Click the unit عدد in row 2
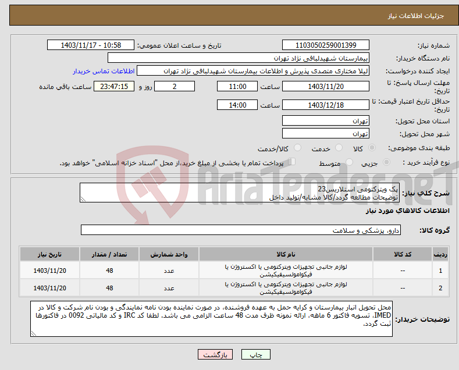 click(x=169, y=288)
